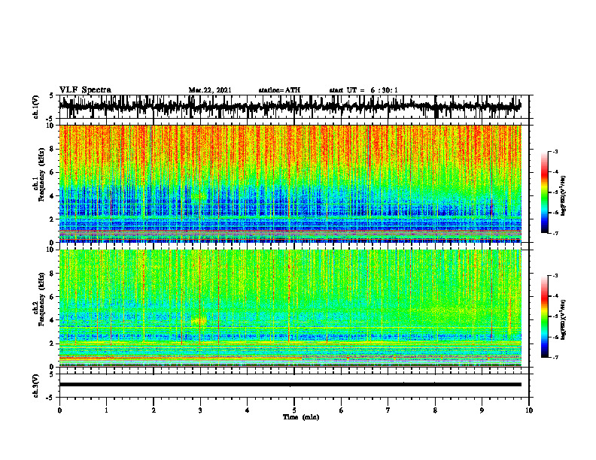This screenshot has height=460, width=596.
Task: Click the ch.2 spectrogram color scale bar
Action: [x=545, y=316]
